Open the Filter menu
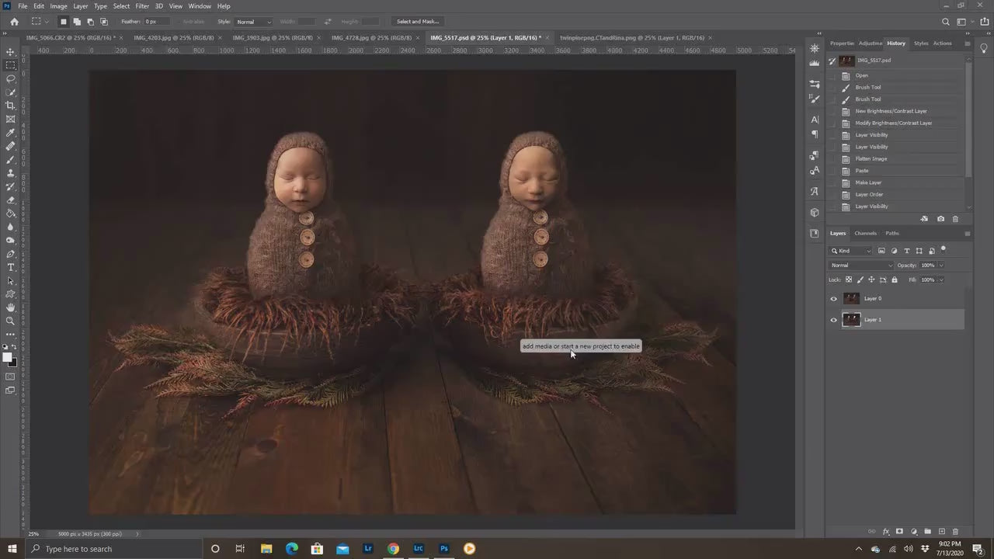 pos(142,6)
